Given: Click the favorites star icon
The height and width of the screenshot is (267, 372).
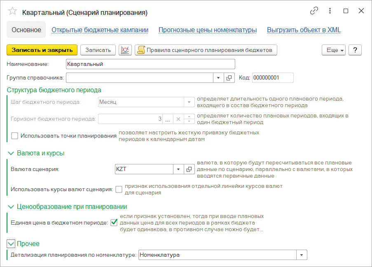Looking at the screenshot, I should (x=12, y=12).
